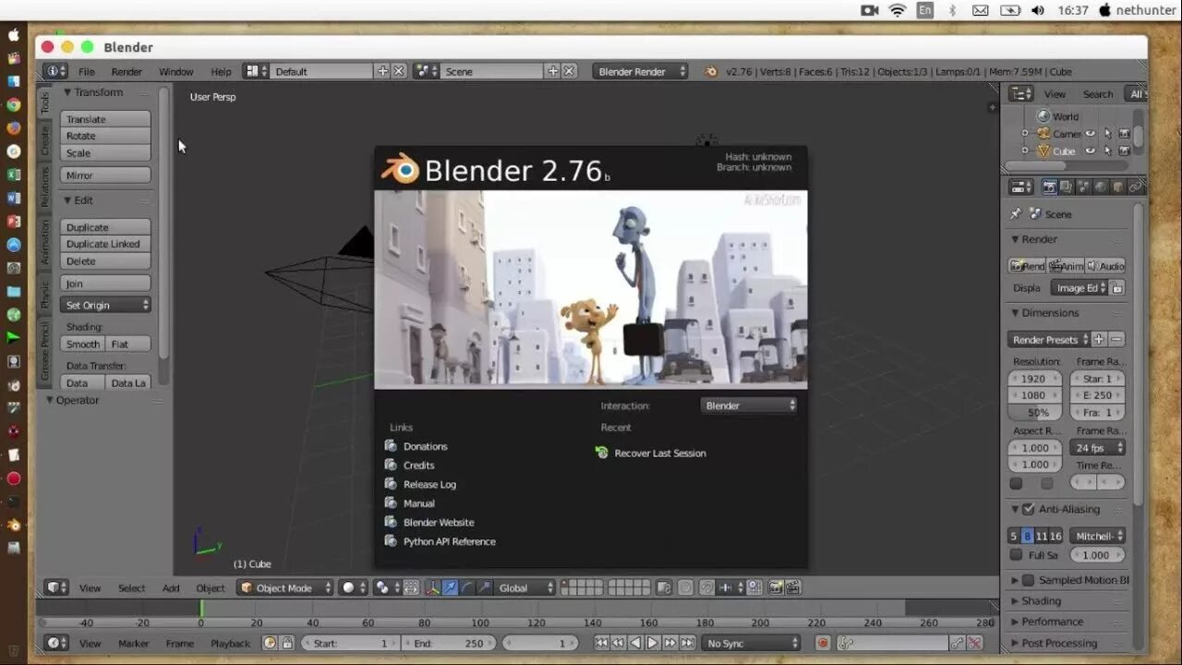This screenshot has width=1182, height=665.
Task: Toggle visibility eye for Cube in outliner
Action: [1090, 151]
